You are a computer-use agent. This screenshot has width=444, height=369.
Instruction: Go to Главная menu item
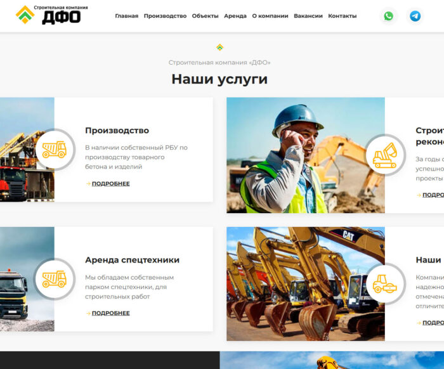[x=126, y=16]
